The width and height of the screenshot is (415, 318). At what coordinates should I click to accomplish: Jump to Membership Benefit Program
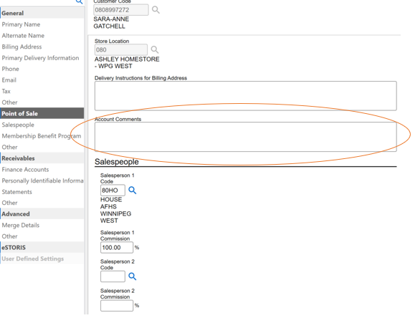[x=42, y=136]
